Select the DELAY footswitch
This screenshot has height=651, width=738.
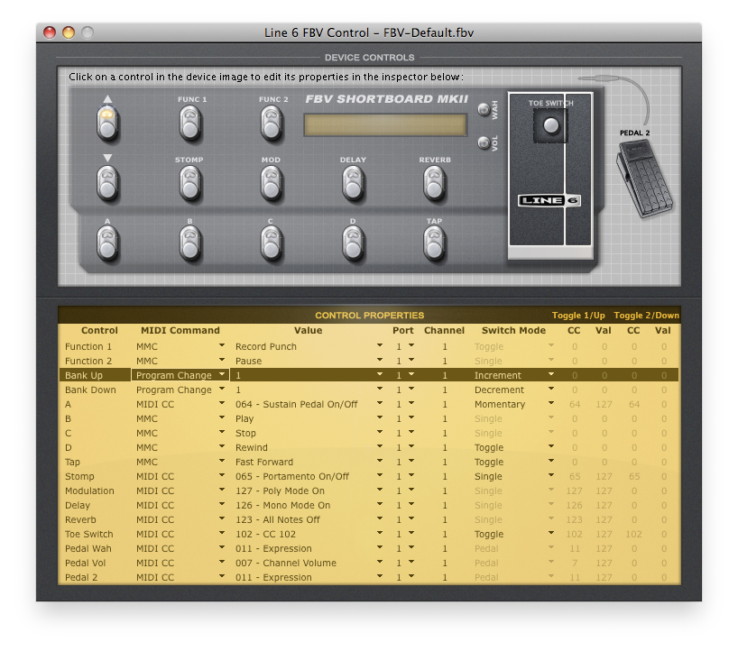(353, 184)
